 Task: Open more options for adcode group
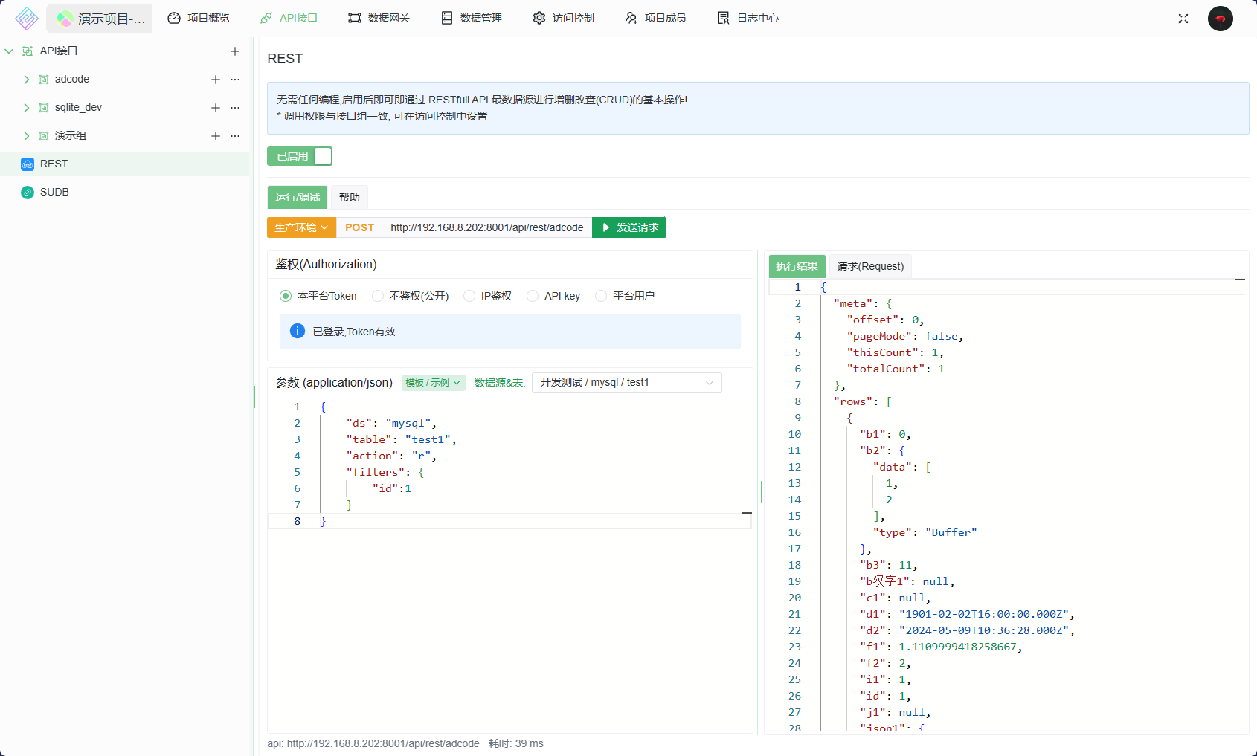(235, 80)
